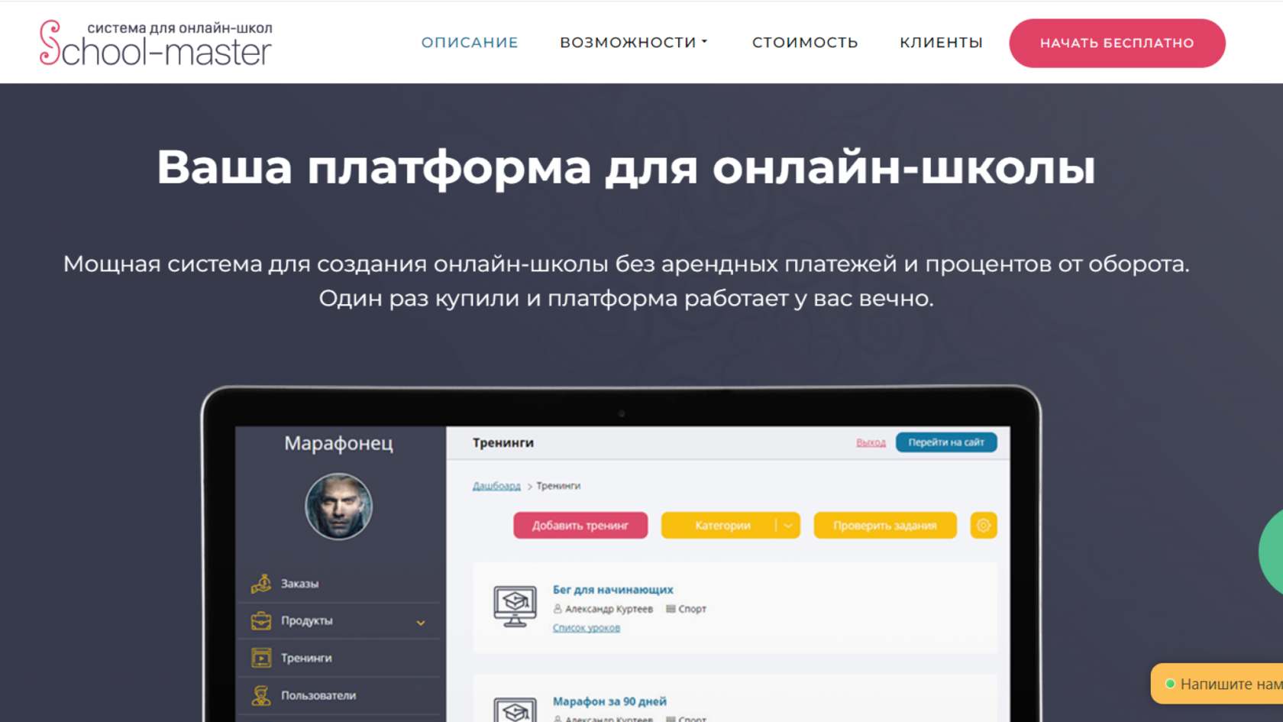Open the Категории dropdown arrow
1283x722 pixels.
pyautogui.click(x=788, y=526)
